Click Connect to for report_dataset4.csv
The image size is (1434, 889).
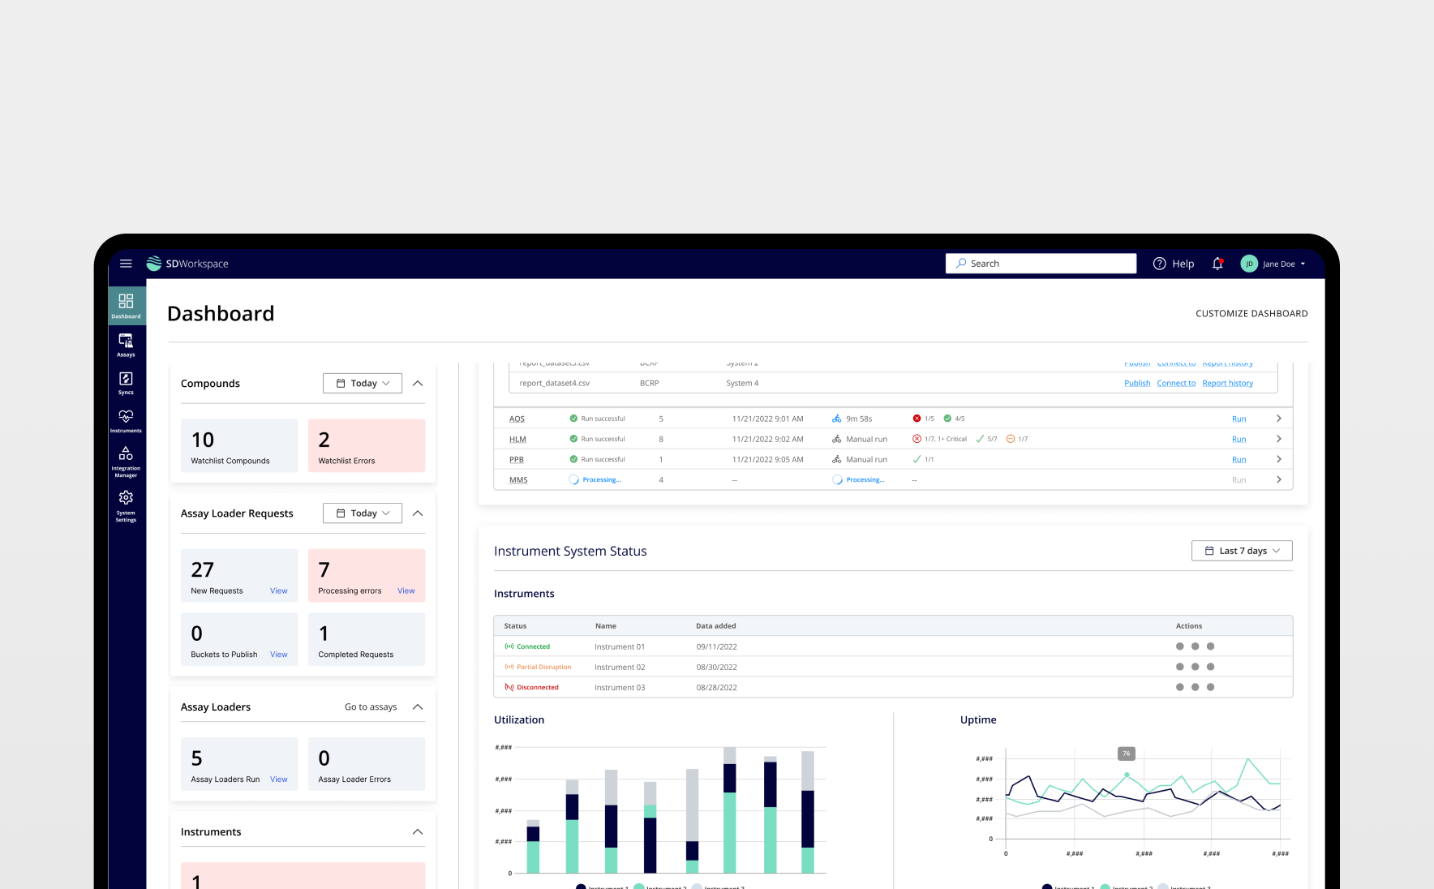click(1176, 383)
